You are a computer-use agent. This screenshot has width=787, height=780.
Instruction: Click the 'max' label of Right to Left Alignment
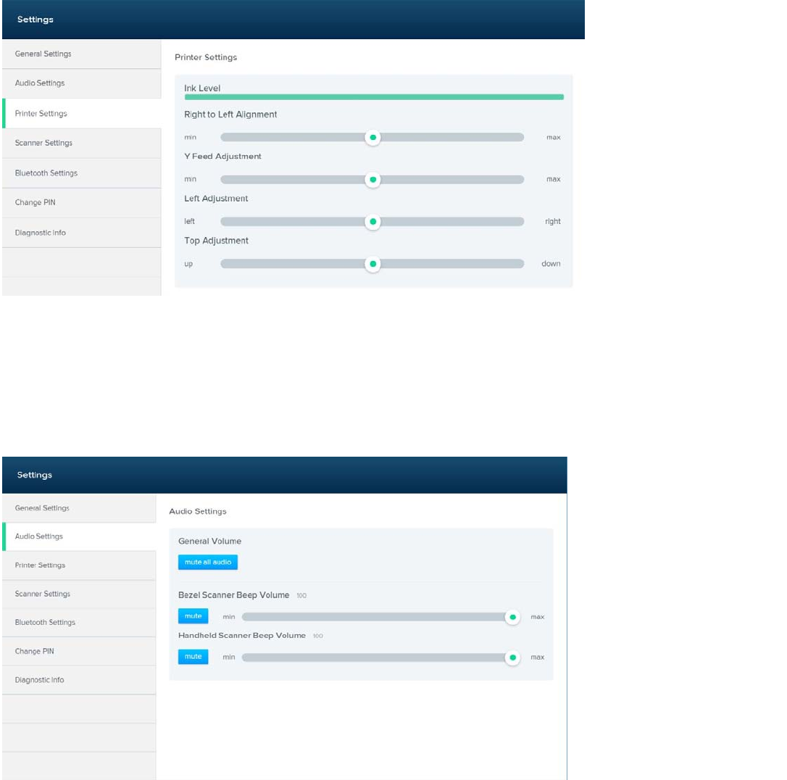click(x=554, y=138)
